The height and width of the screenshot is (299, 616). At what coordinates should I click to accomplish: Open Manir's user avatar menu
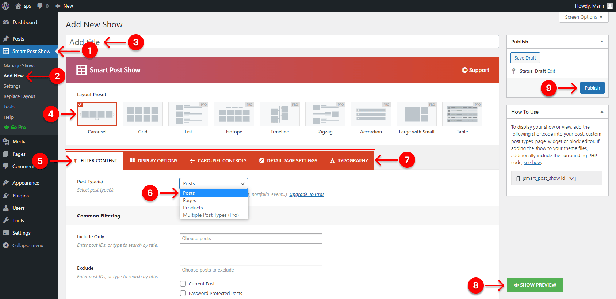click(x=609, y=6)
